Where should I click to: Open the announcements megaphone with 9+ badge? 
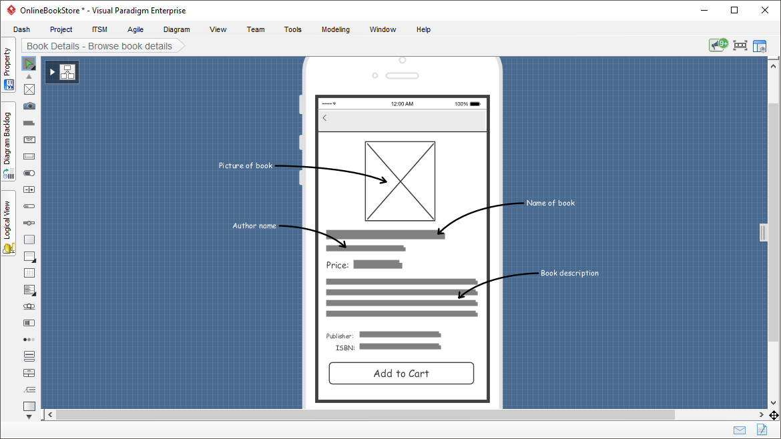[719, 45]
